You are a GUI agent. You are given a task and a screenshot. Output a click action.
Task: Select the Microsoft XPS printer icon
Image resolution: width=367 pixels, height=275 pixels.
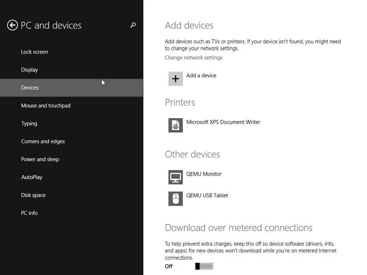point(176,125)
